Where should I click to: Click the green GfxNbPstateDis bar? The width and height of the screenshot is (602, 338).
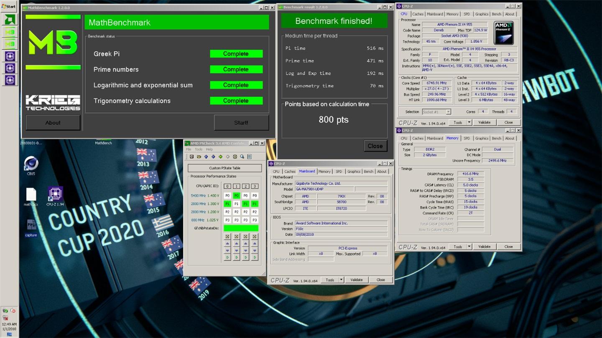(241, 228)
